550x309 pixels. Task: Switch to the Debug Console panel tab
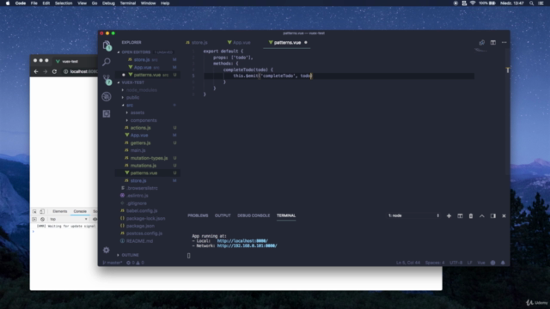point(254,215)
